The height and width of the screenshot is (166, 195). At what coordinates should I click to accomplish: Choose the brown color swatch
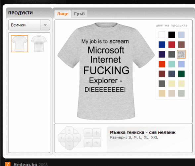coord(181,44)
